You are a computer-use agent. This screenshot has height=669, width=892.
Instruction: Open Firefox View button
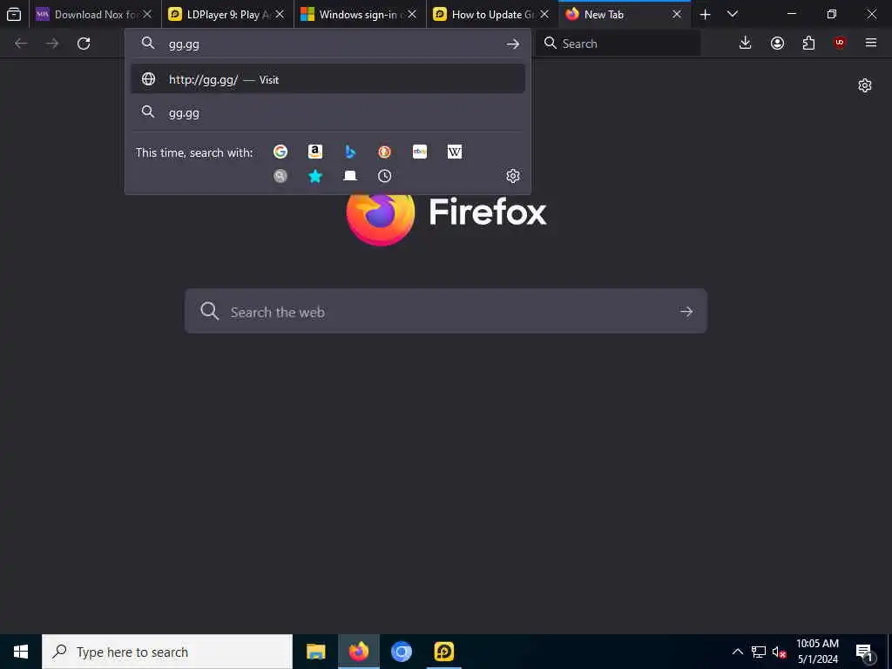[x=14, y=14]
